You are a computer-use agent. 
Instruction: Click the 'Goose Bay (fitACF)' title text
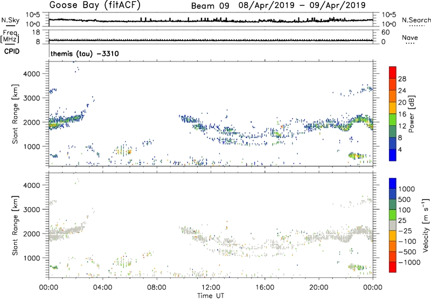tap(95, 5)
